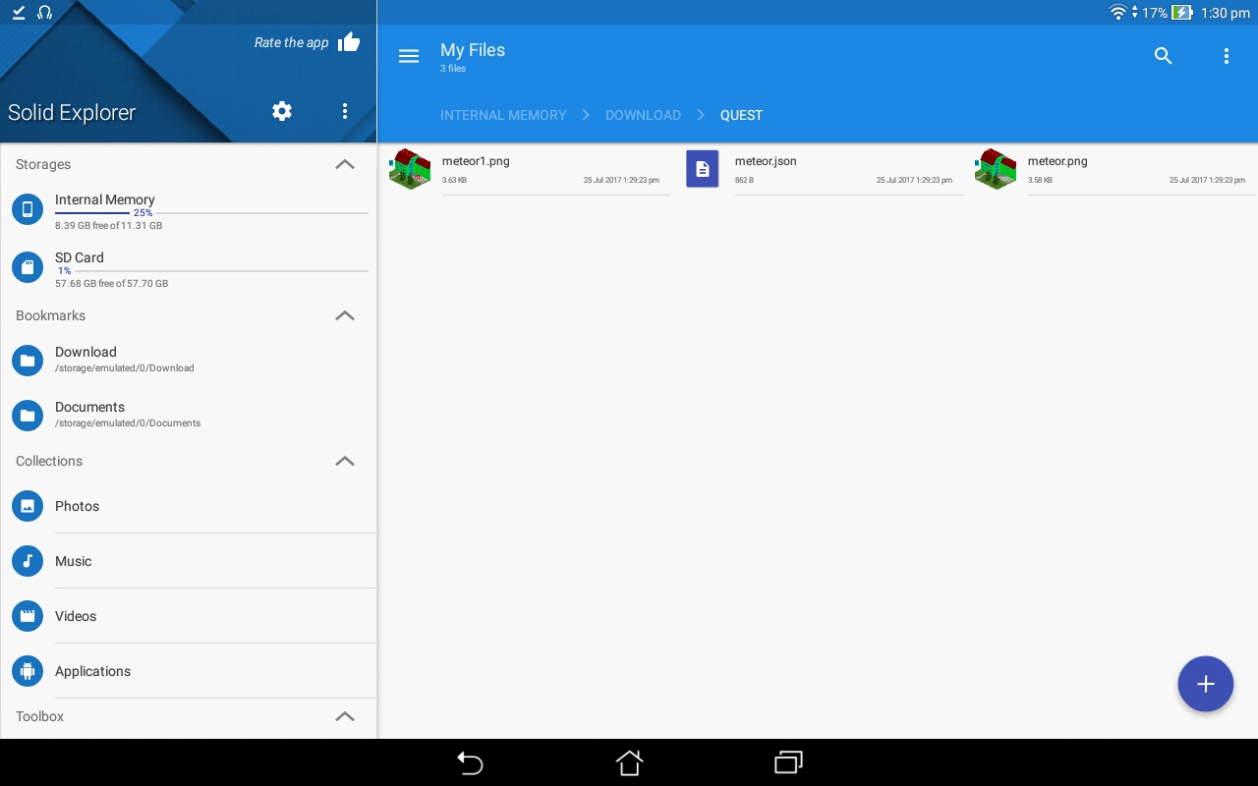
Task: Select the meteor.json file name
Action: [x=766, y=161]
